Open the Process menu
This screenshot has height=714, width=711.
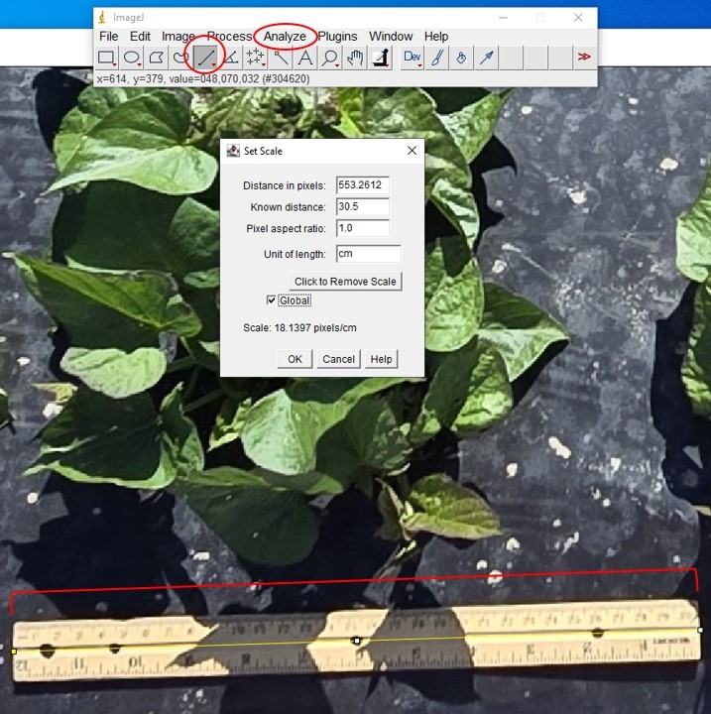click(x=229, y=36)
